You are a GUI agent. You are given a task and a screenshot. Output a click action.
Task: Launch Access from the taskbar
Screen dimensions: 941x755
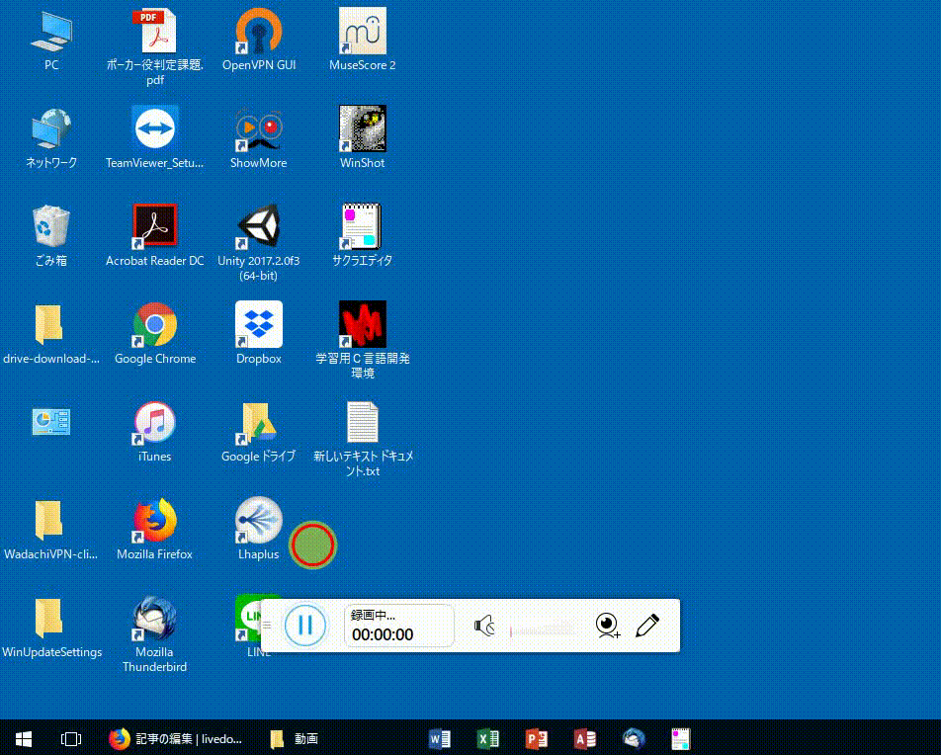[584, 739]
